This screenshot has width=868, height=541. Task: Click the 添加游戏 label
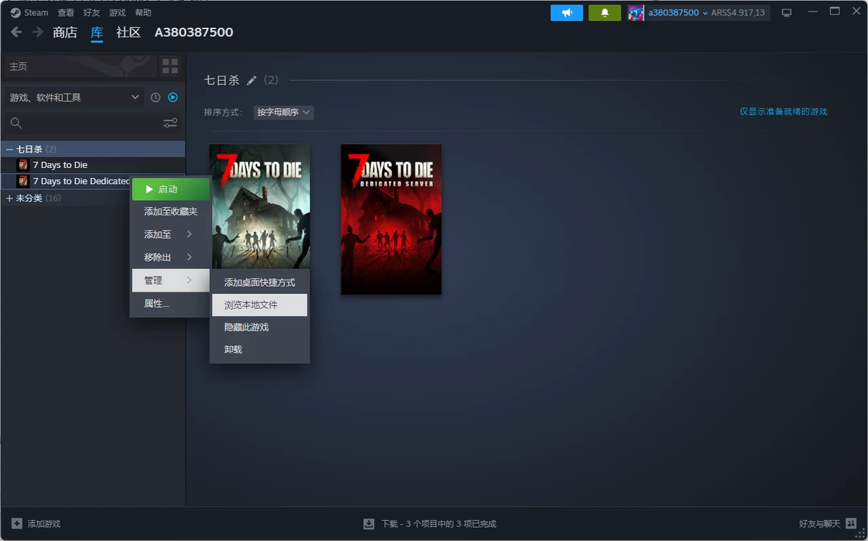pyautogui.click(x=44, y=524)
